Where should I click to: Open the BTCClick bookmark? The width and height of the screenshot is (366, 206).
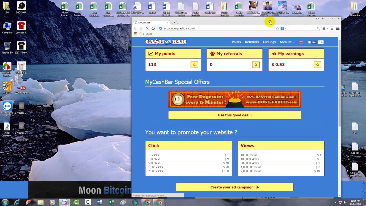146,34
